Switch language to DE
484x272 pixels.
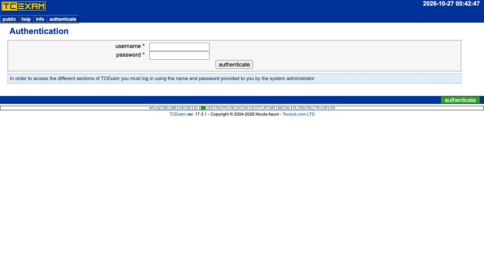tap(189, 108)
